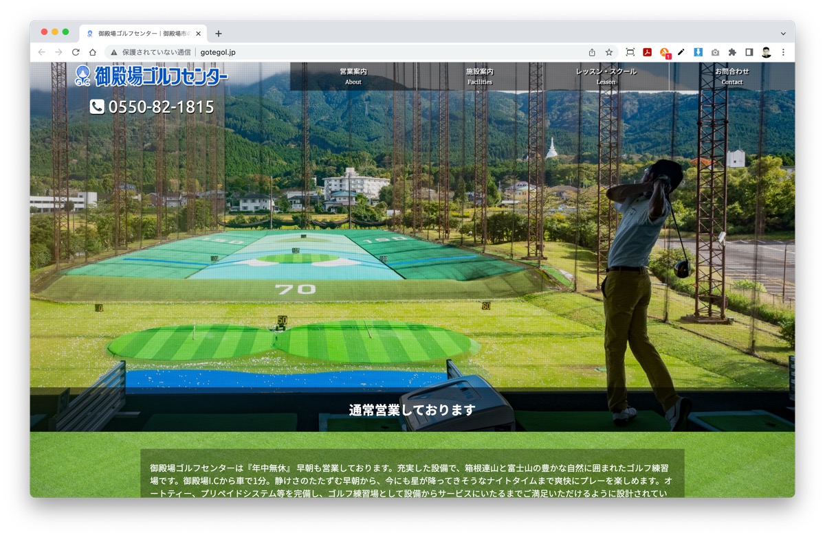Image resolution: width=825 pixels, height=537 pixels.
Task: Reload the gotegol.jp page
Action: (x=74, y=52)
